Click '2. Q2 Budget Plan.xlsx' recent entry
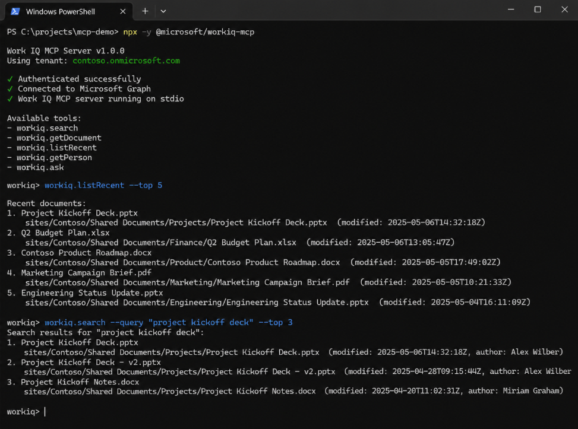Viewport: 578px width, 429px height. click(x=58, y=233)
